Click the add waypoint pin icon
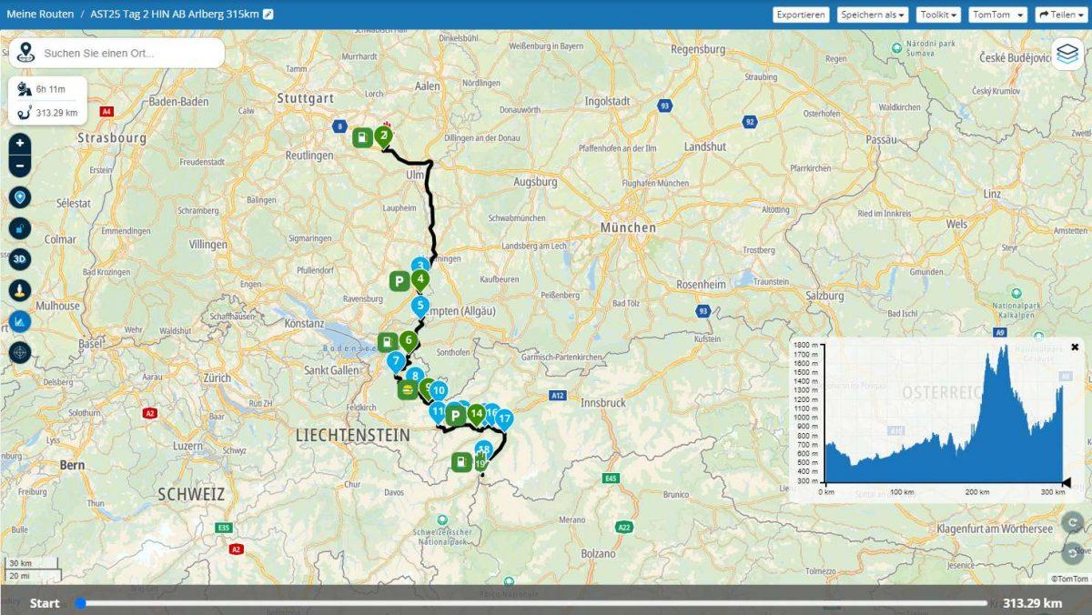The height and width of the screenshot is (615, 1092). [x=20, y=197]
